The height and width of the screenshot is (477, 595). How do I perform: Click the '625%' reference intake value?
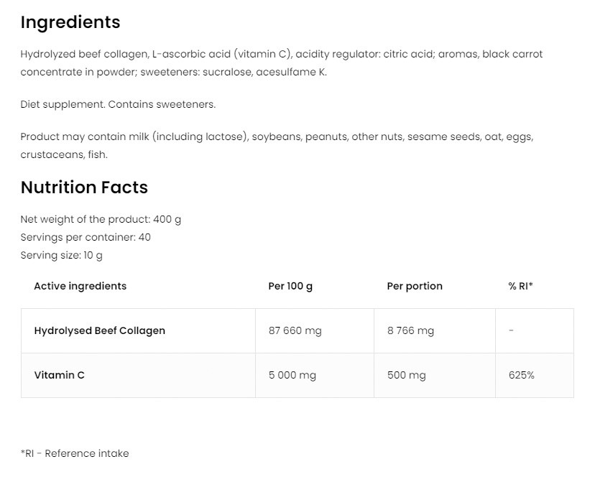pos(521,375)
